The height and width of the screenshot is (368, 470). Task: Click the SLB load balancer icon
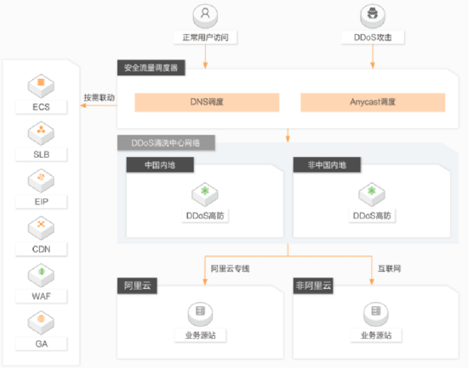click(x=41, y=133)
